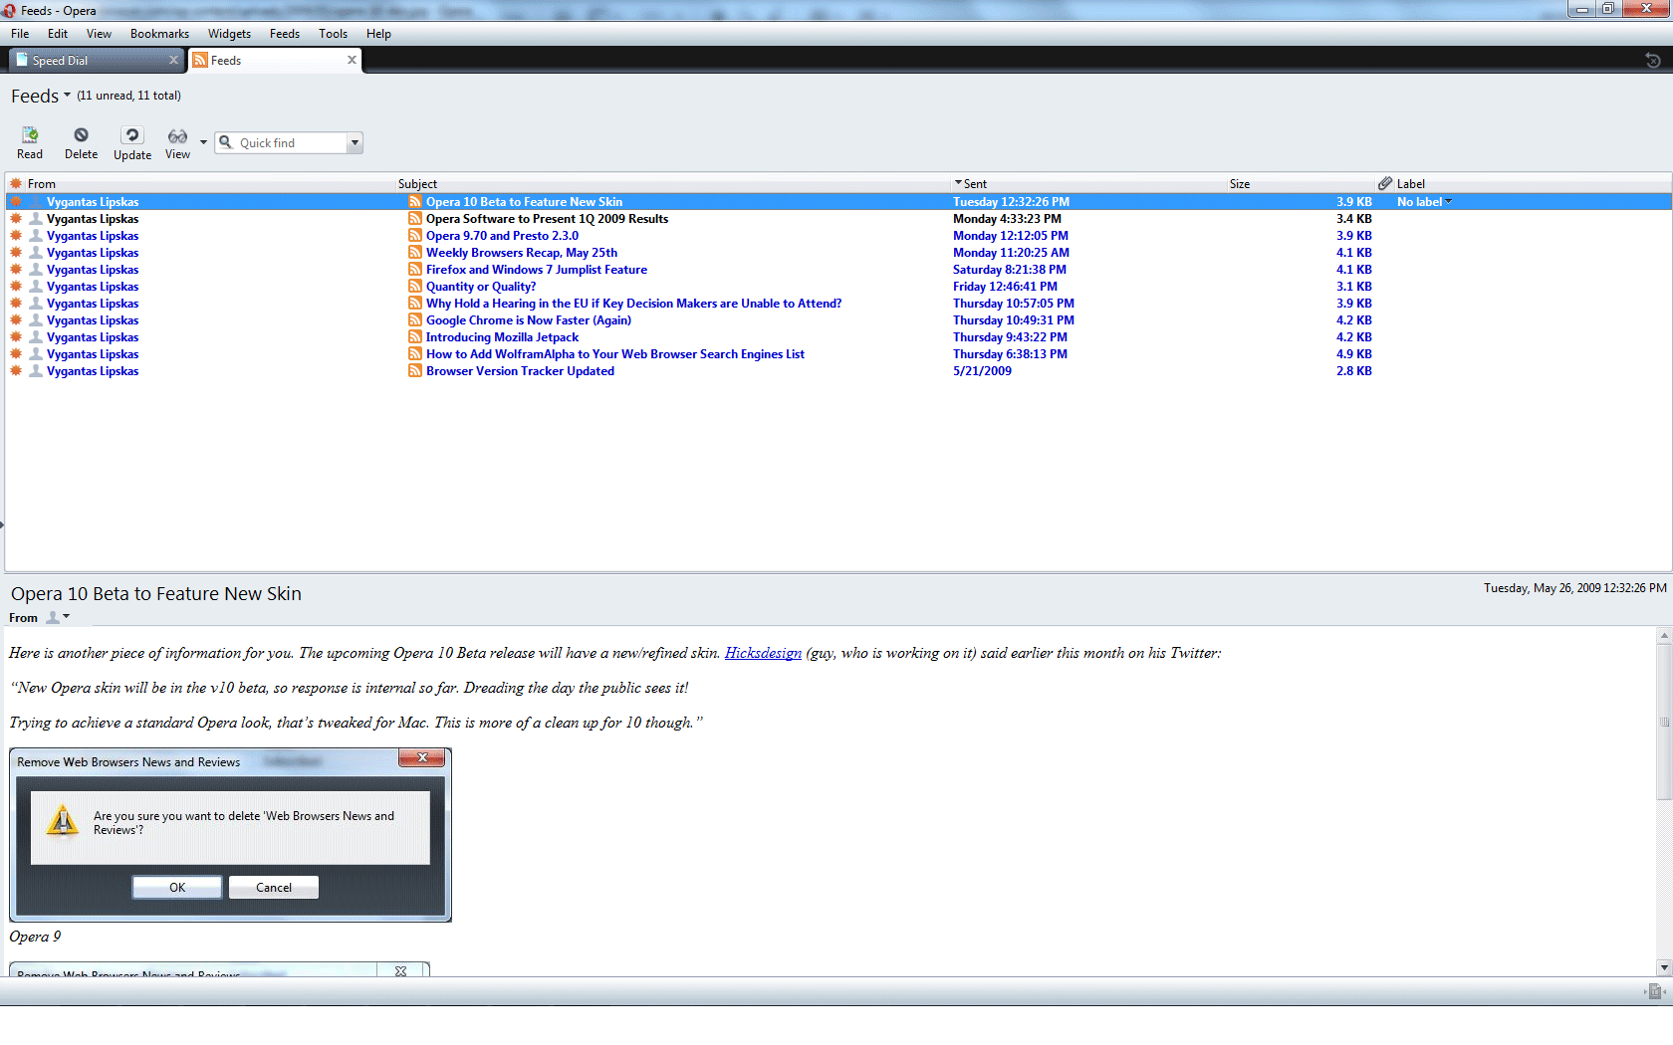Screen dimensions: 1673x1045
Task: Toggle unread marker on Opera 9.70 row
Action: (16, 236)
